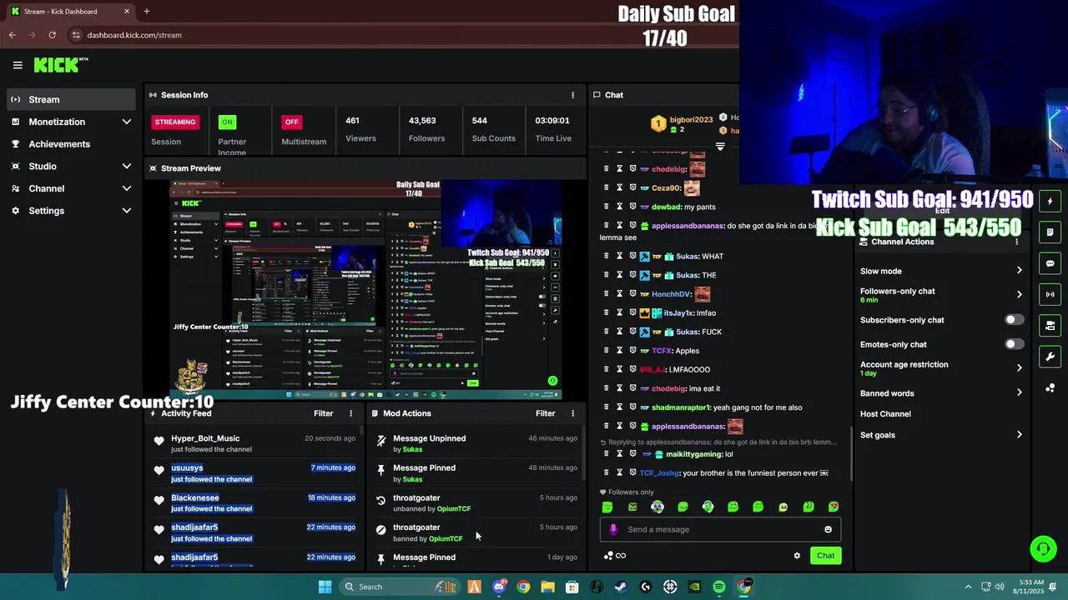Expand the Monetization sidebar chevron
Screen dimensions: 1068x600
coord(126,122)
